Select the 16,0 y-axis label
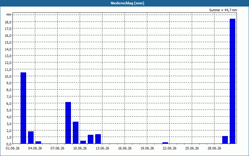Screen dimensions: 249x156 pos(8,36)
